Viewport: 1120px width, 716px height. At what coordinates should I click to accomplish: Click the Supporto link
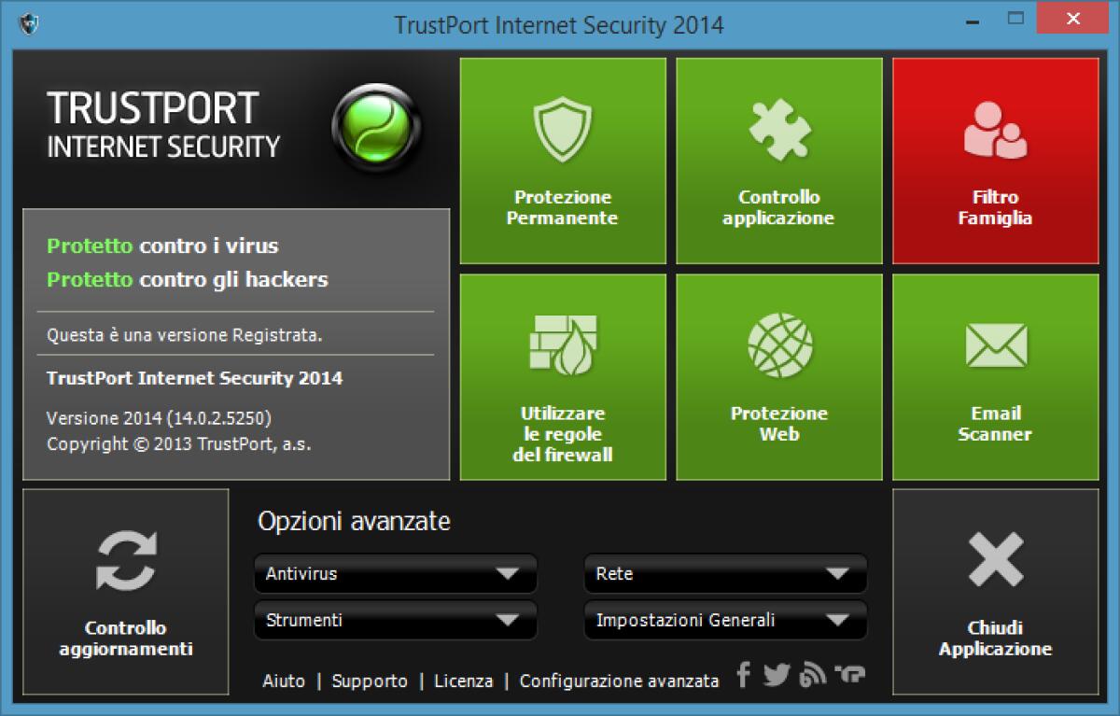click(x=370, y=681)
